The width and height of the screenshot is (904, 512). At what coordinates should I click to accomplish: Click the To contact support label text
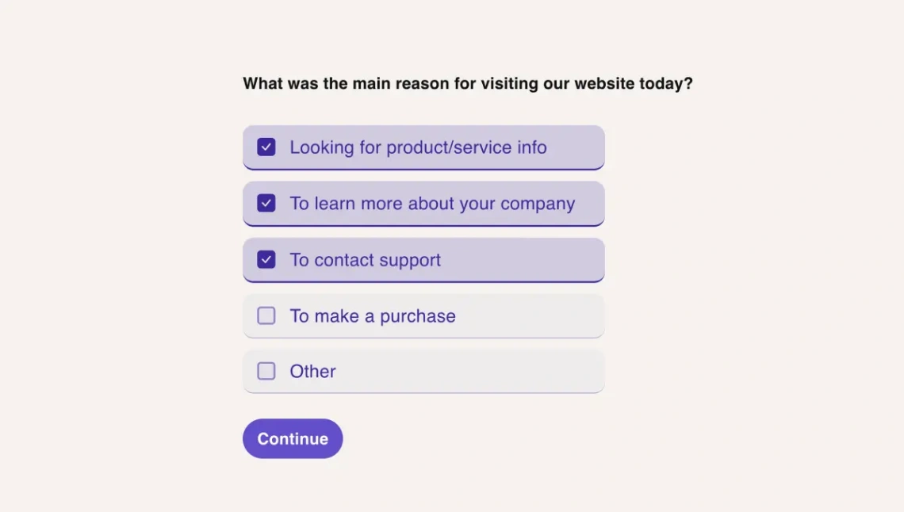click(x=366, y=260)
